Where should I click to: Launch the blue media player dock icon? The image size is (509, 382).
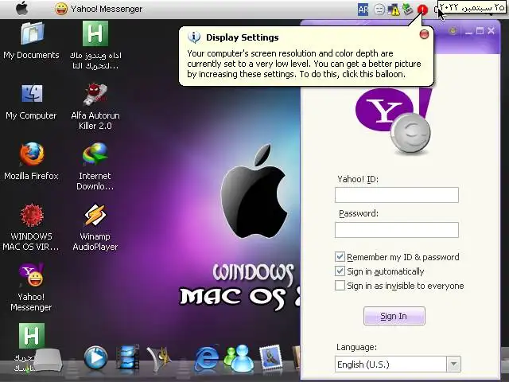pos(95,358)
